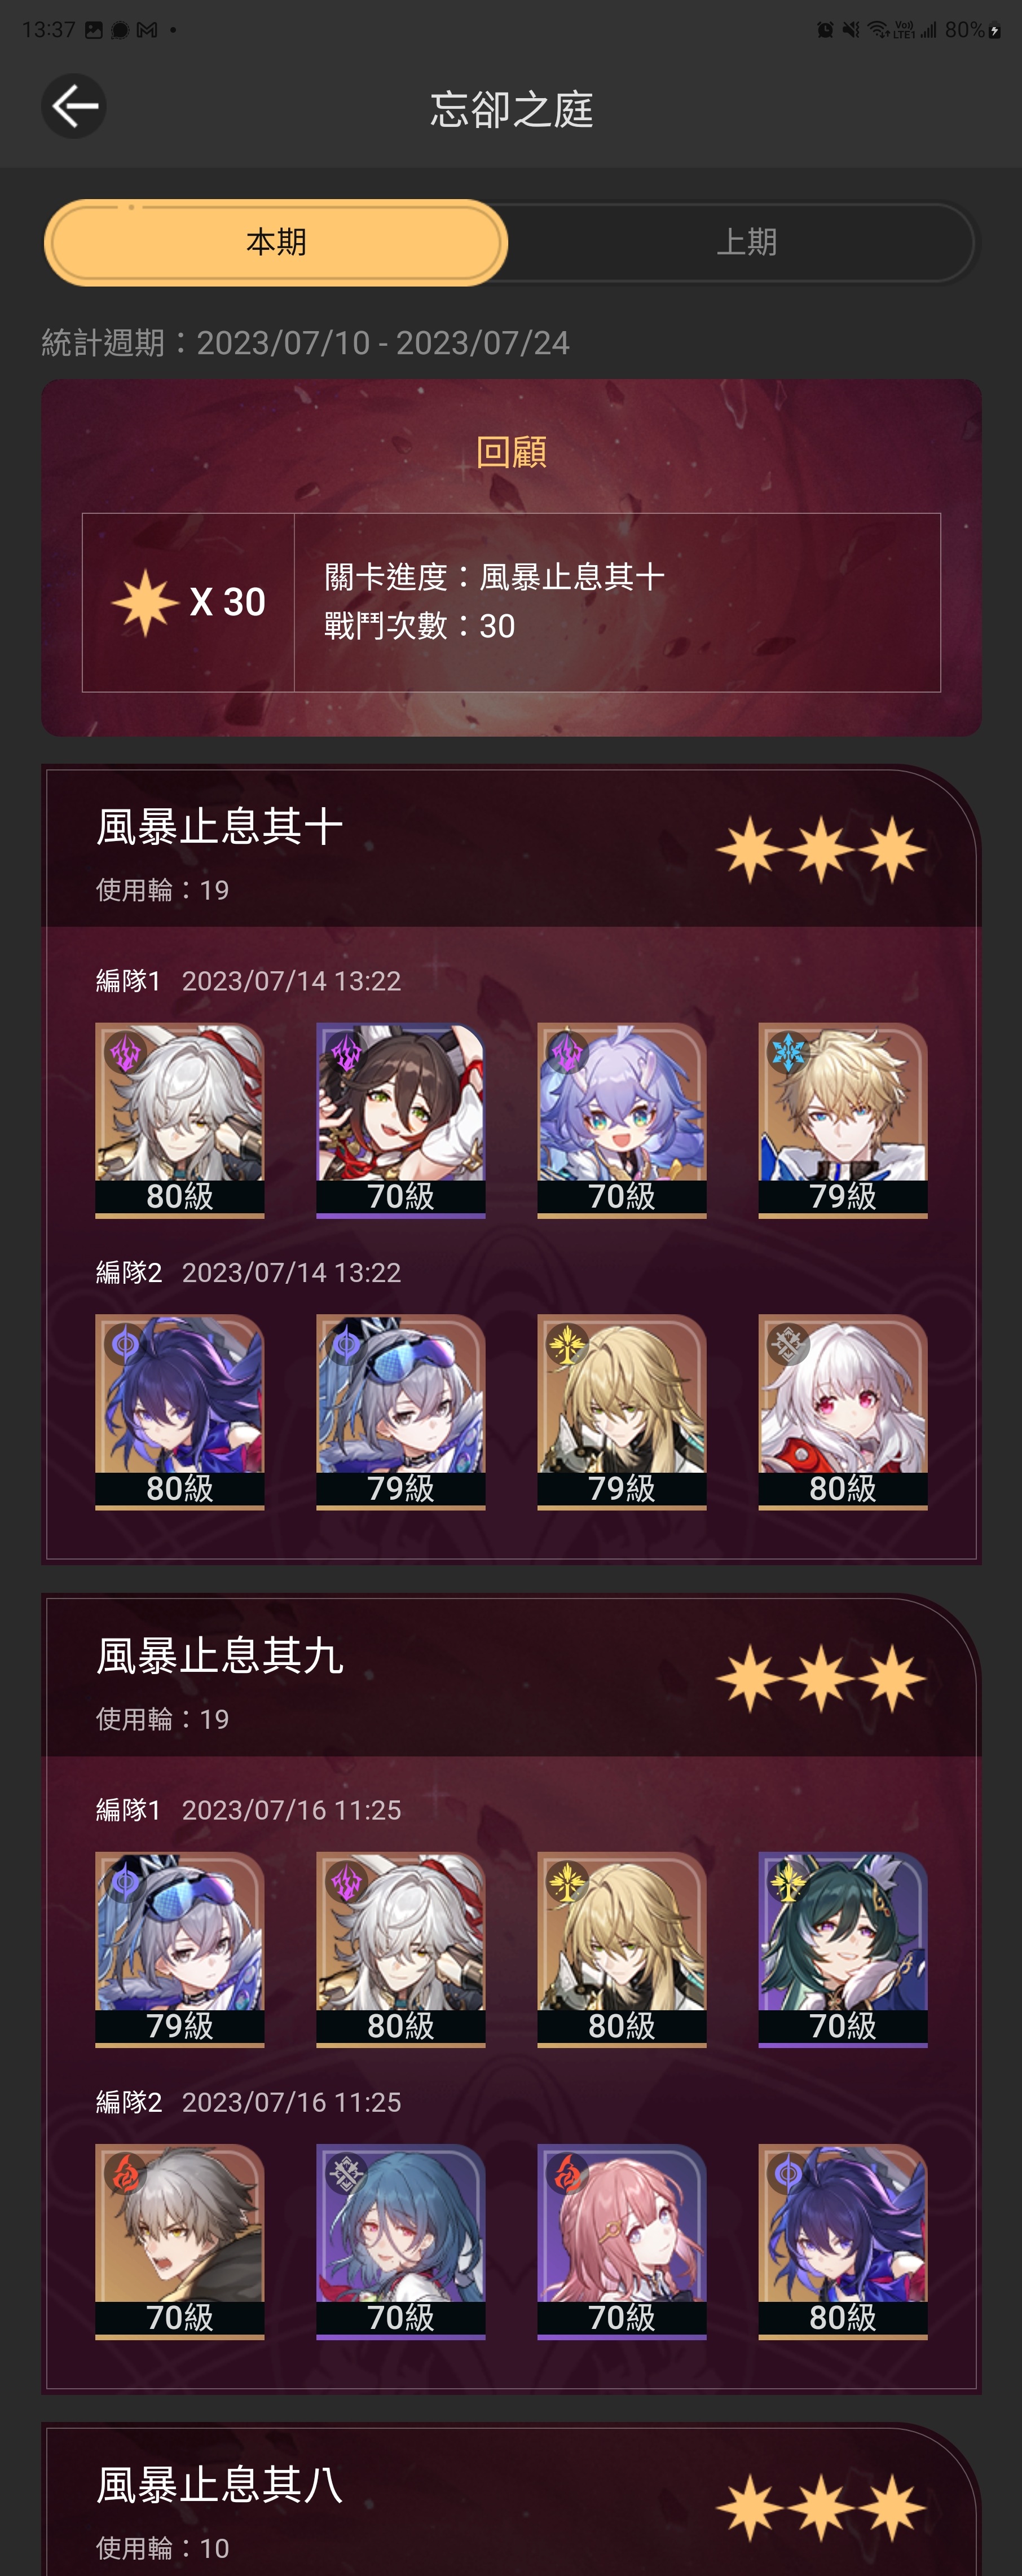The width and height of the screenshot is (1022, 2576).
Task: Select pink-haired level 70 fire character
Action: (622, 2241)
